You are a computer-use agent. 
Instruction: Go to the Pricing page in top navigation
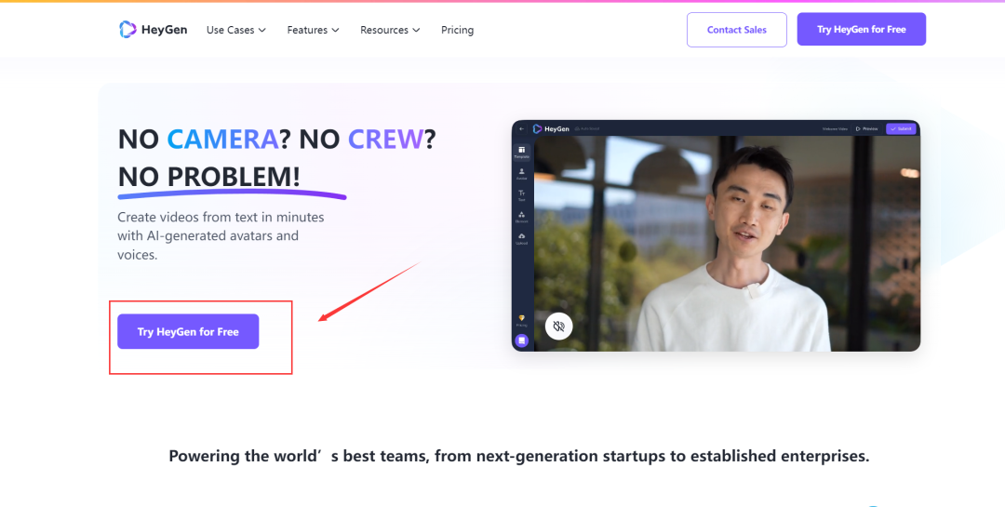457,30
